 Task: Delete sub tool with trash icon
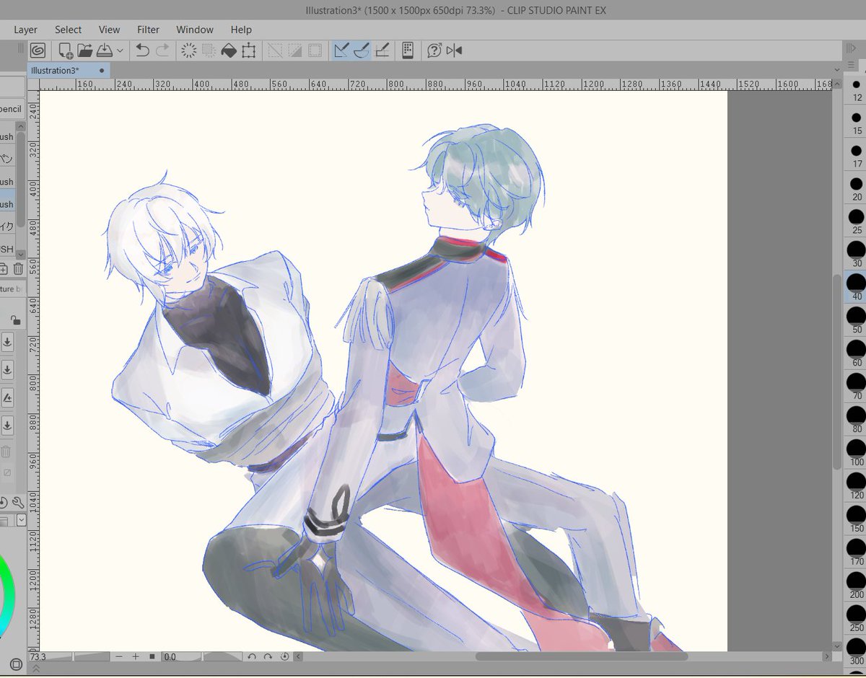pos(17,269)
